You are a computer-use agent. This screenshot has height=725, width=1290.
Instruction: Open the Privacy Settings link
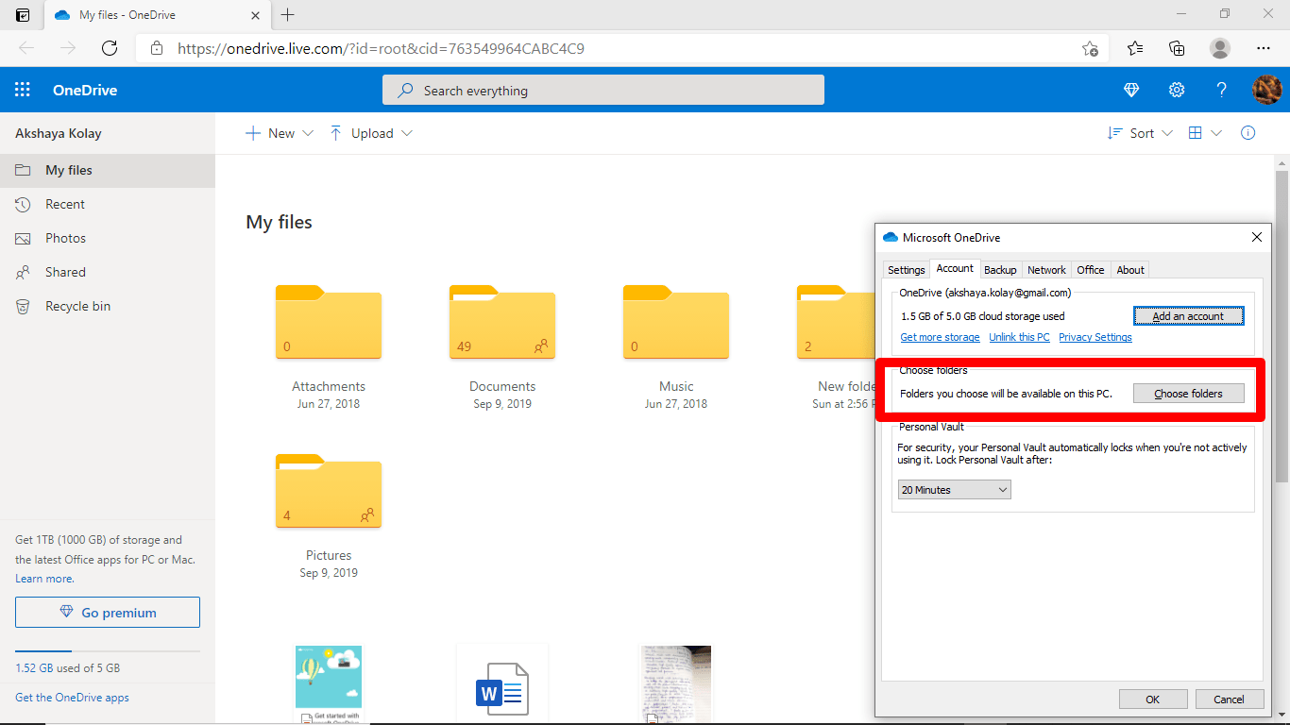pyautogui.click(x=1095, y=337)
